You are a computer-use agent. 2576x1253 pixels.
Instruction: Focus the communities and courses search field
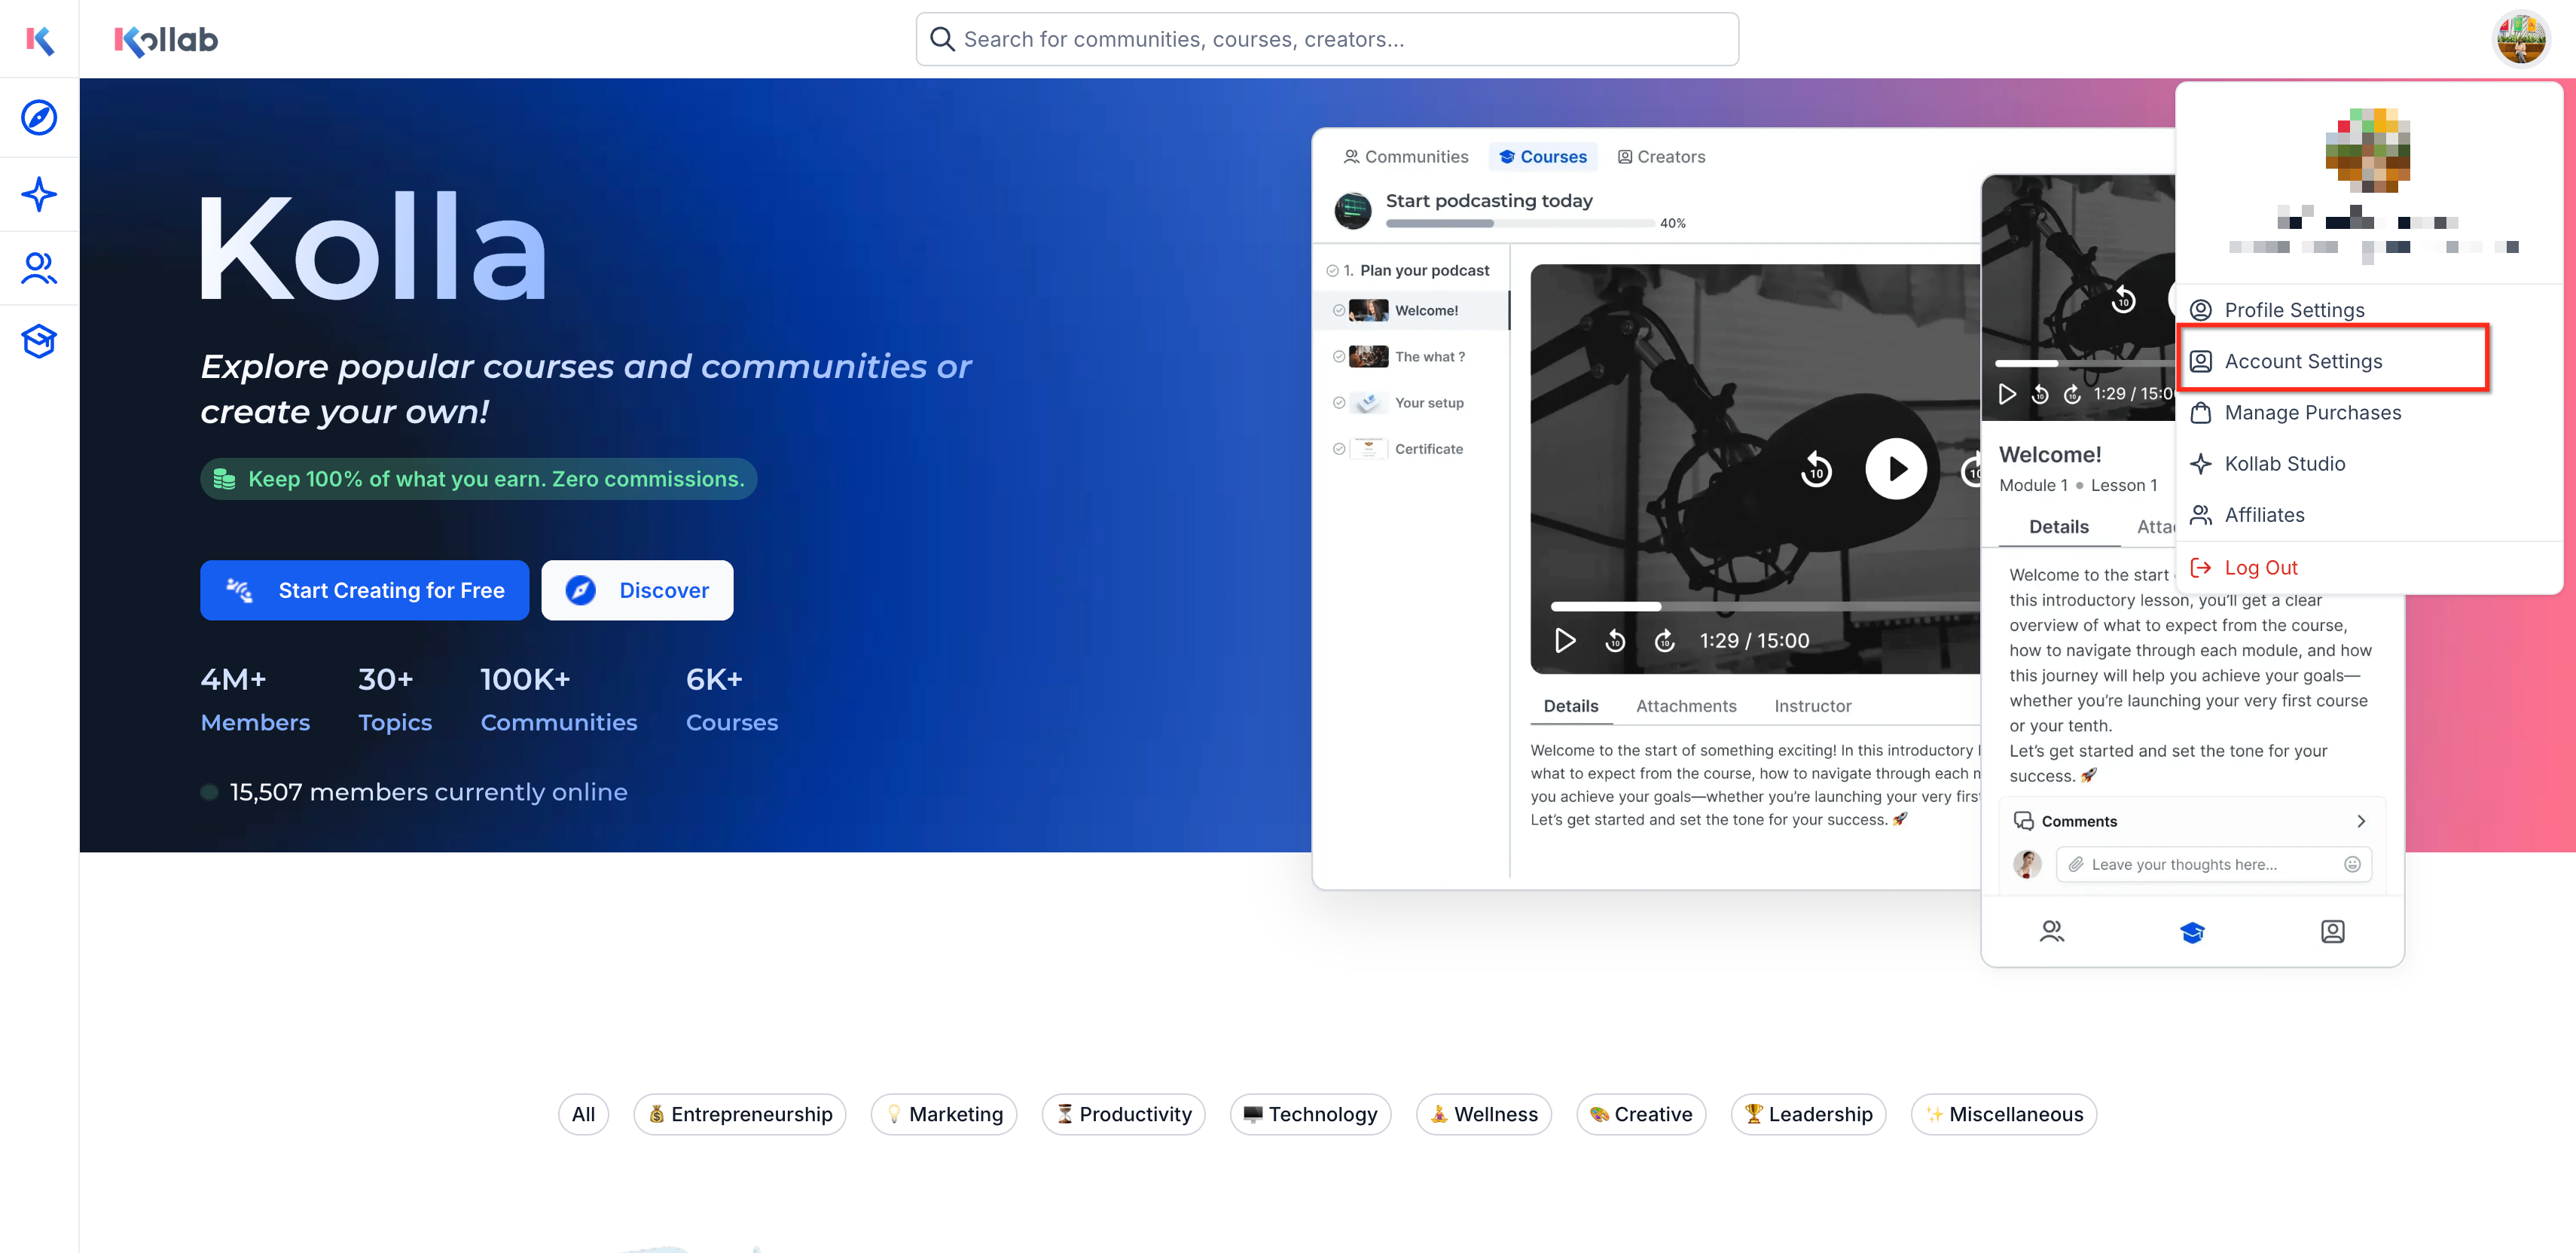1327,39
